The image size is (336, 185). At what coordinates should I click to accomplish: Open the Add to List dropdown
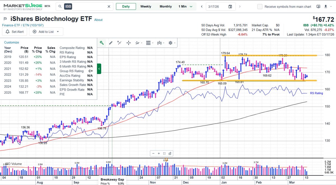(46, 32)
